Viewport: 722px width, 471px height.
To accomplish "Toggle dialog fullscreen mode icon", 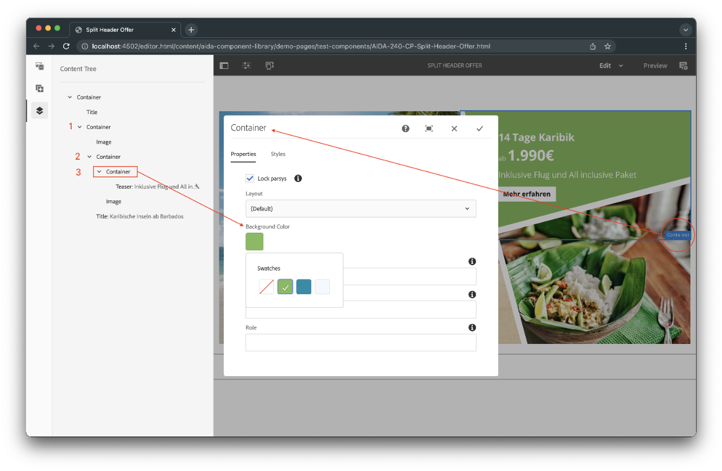I will click(429, 129).
